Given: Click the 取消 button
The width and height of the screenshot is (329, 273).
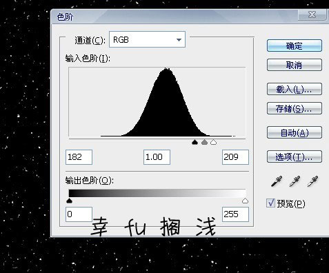Looking at the screenshot, I should [295, 65].
